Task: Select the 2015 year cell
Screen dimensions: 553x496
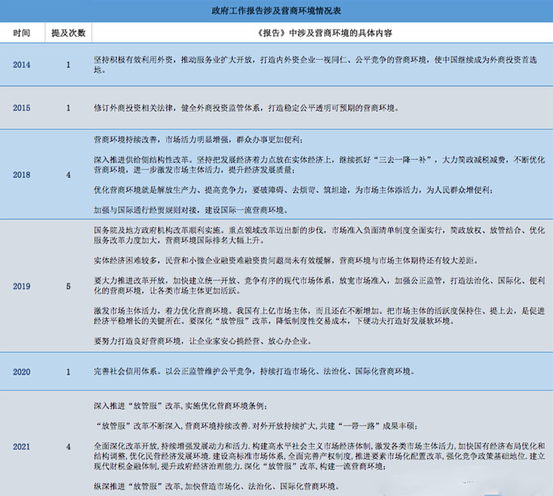Action: coord(22,108)
